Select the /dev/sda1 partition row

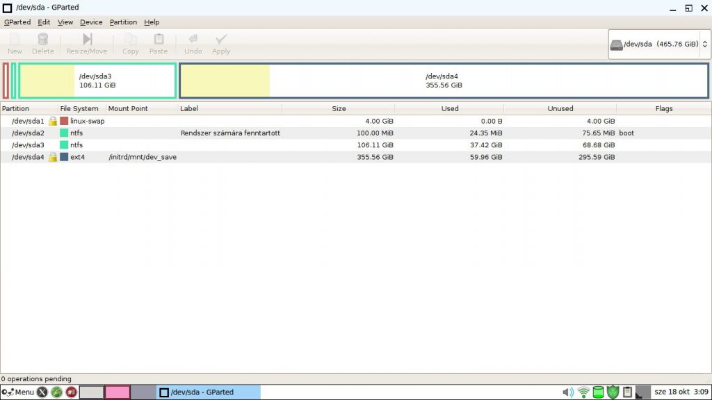(355, 121)
